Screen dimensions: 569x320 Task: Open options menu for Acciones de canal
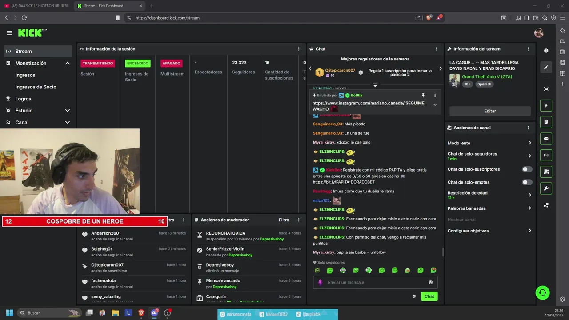[528, 128]
